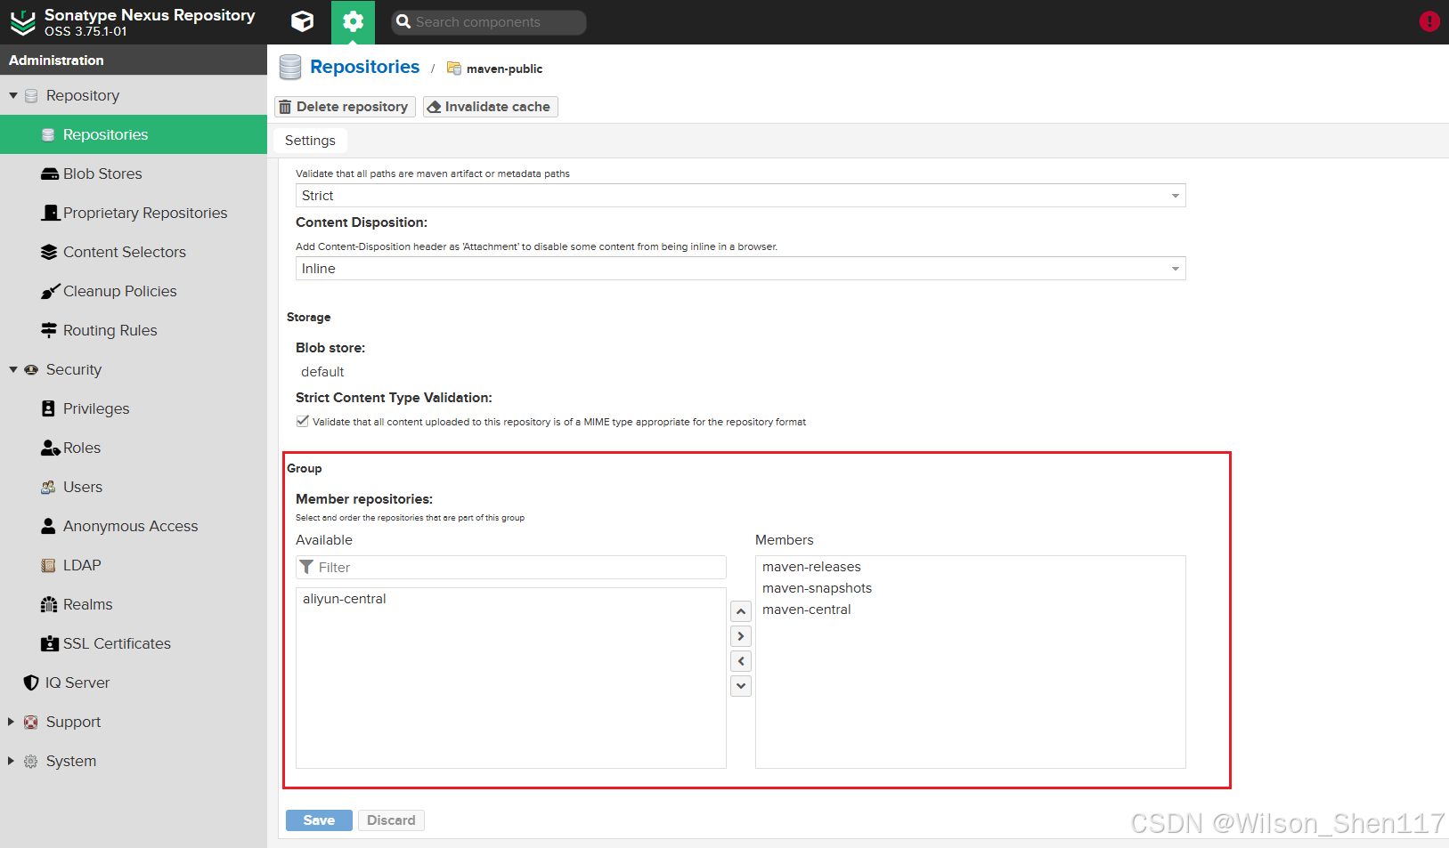Image resolution: width=1449 pixels, height=848 pixels.
Task: Click the Proprietary Repositories icon
Action: [x=50, y=213]
